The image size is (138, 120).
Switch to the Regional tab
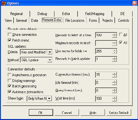click(x=16, y=14)
